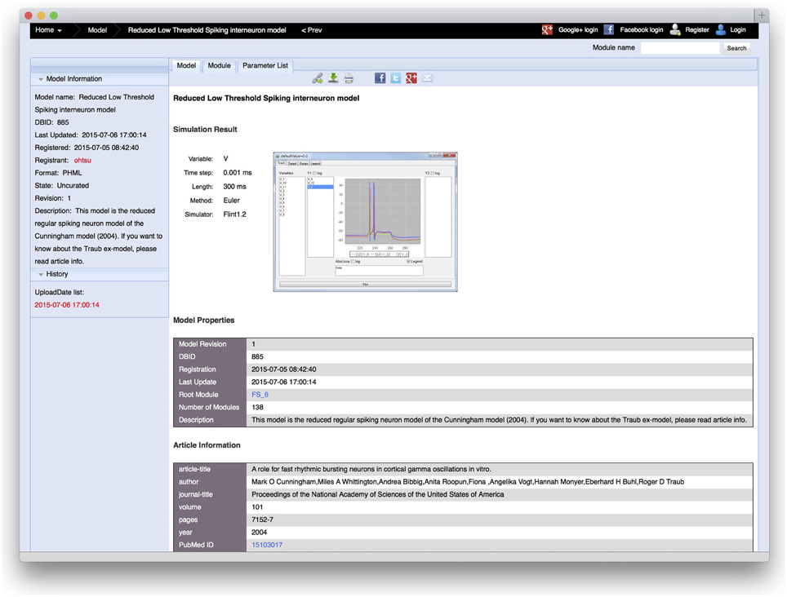Click the Login link text
The width and height of the screenshot is (787, 597).
point(738,30)
